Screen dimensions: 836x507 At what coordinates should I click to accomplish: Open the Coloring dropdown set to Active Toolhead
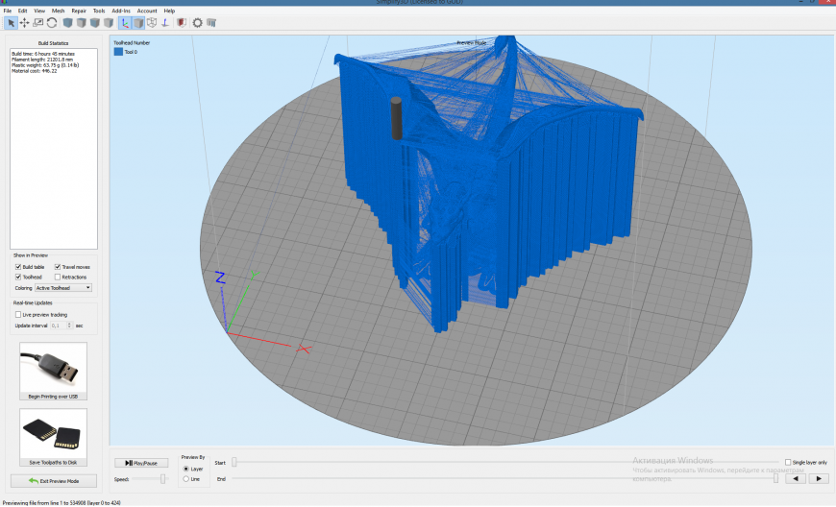(63, 287)
